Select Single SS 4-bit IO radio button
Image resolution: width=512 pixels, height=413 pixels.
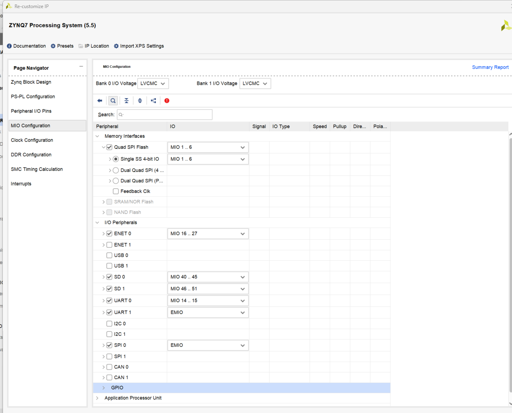(116, 159)
